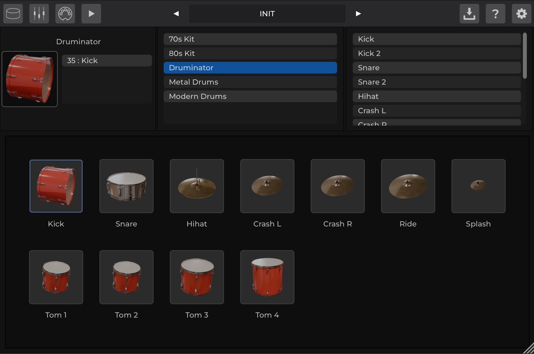
Task: Activate the Splash pad
Action: pyautogui.click(x=478, y=186)
